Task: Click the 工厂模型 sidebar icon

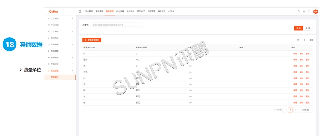Action: pos(49,18)
